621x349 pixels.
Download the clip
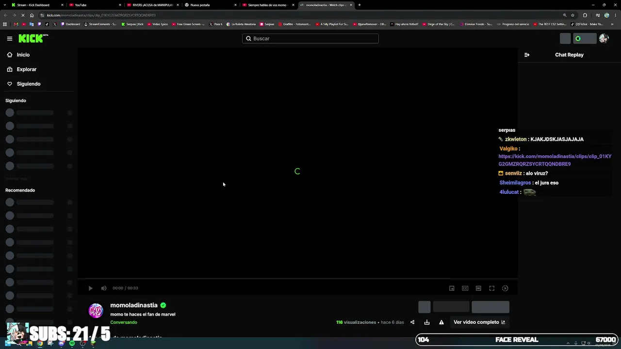tap(427, 322)
